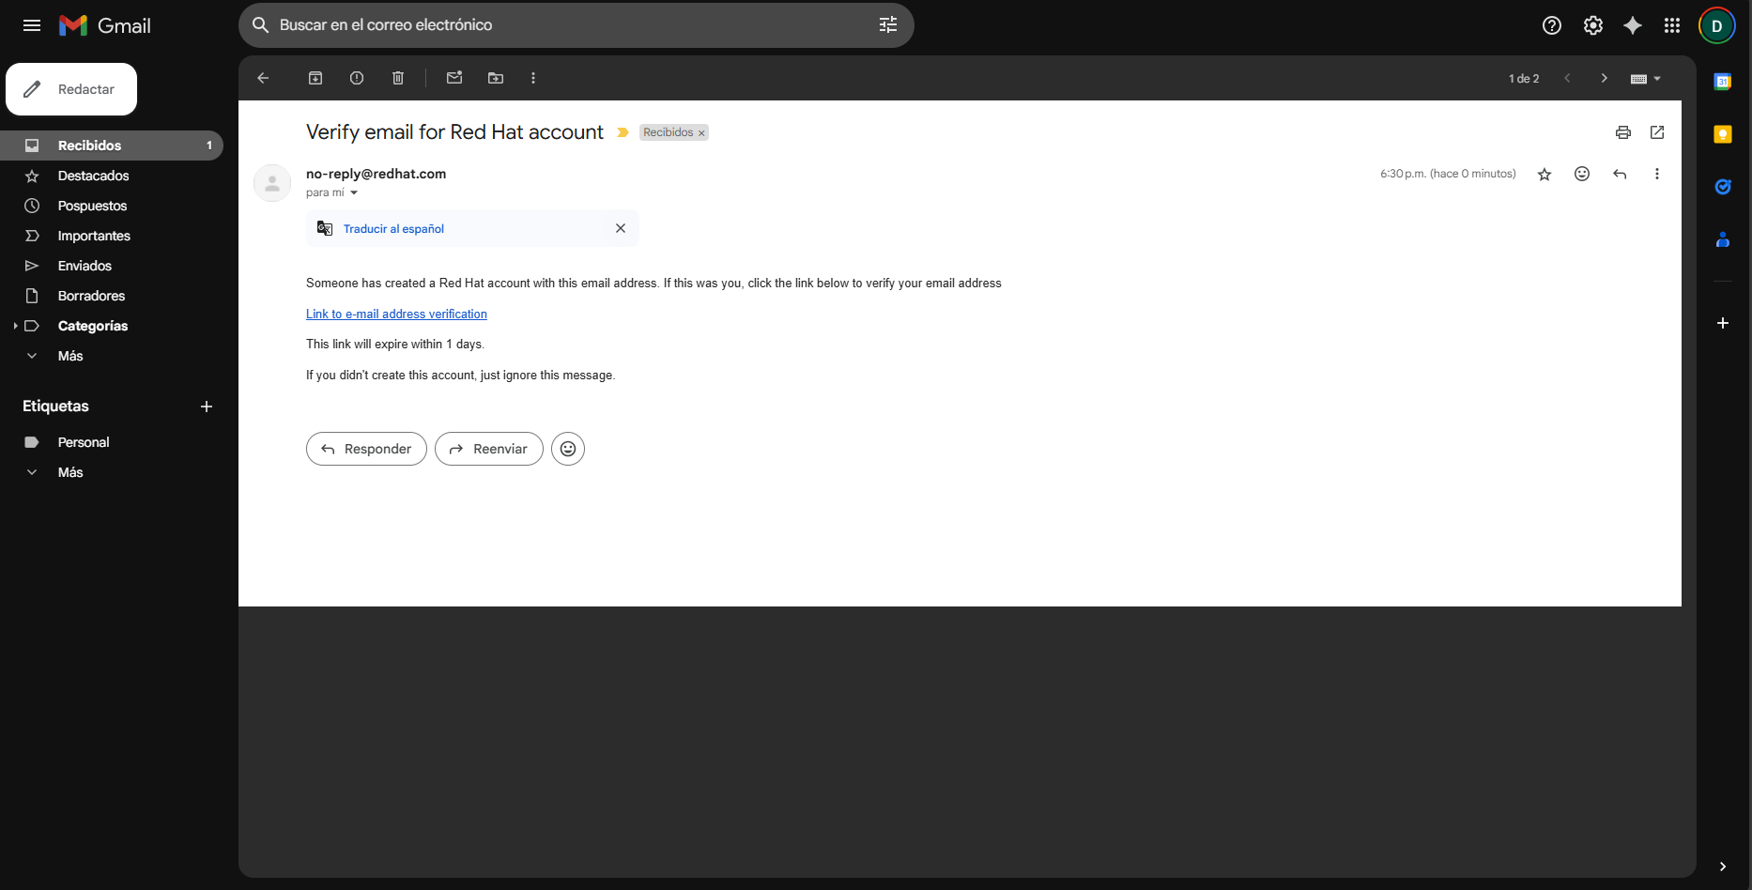Show recipient details dropdown arrow

point(354,192)
